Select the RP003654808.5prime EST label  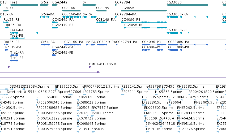coord(54,97)
